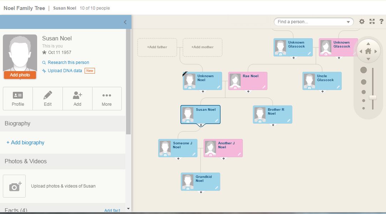Open the Find a person dropdown
The width and height of the screenshot is (386, 214).
[348, 22]
